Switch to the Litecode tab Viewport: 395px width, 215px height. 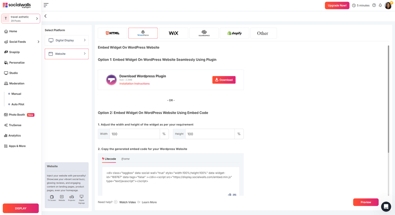pyautogui.click(x=109, y=159)
